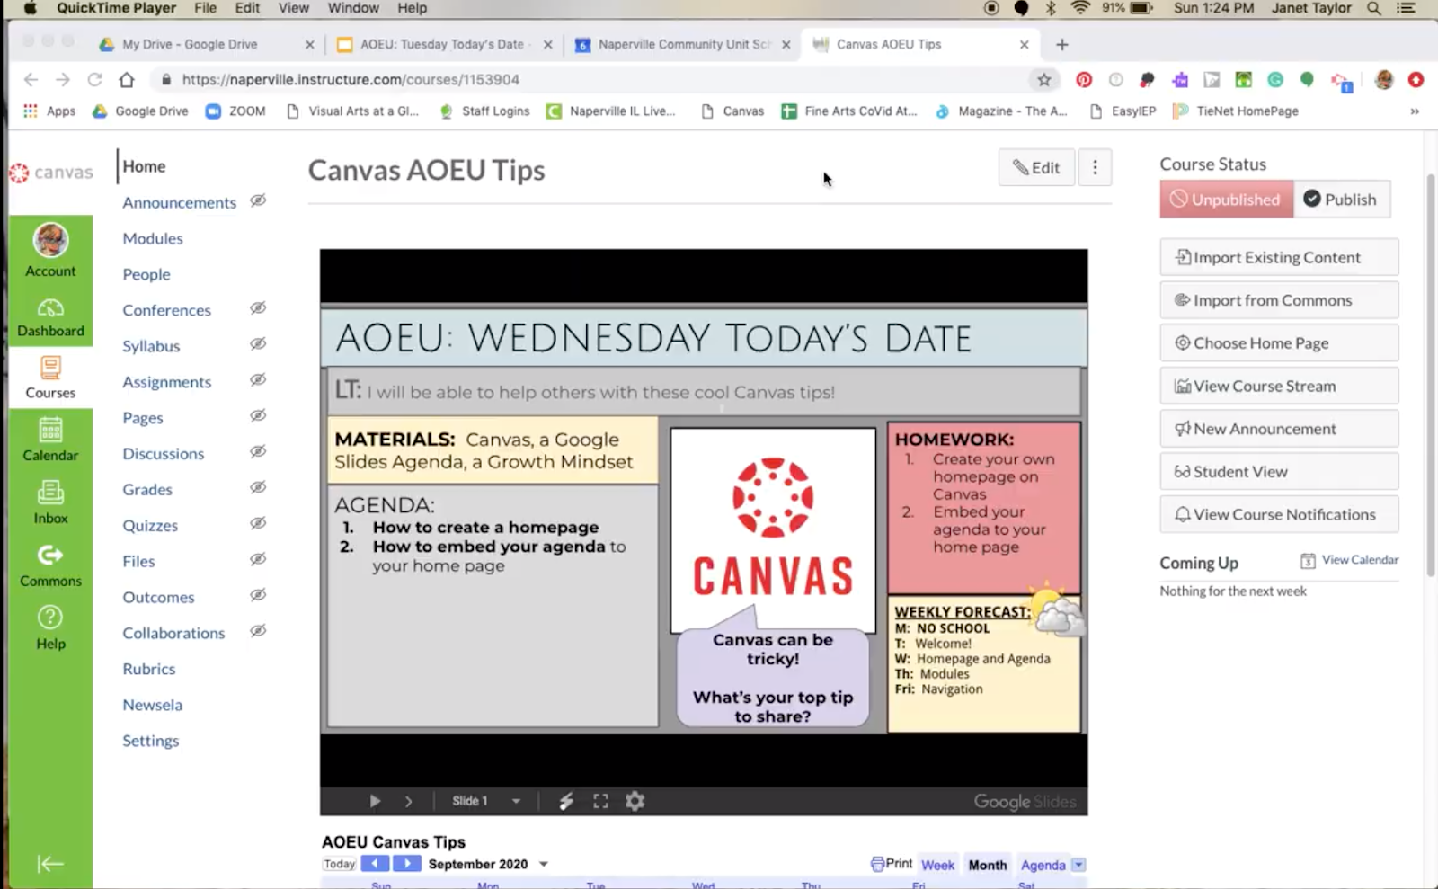Toggle visibility icon for Syllabus
Viewport: 1438px width, 889px height.
point(258,344)
